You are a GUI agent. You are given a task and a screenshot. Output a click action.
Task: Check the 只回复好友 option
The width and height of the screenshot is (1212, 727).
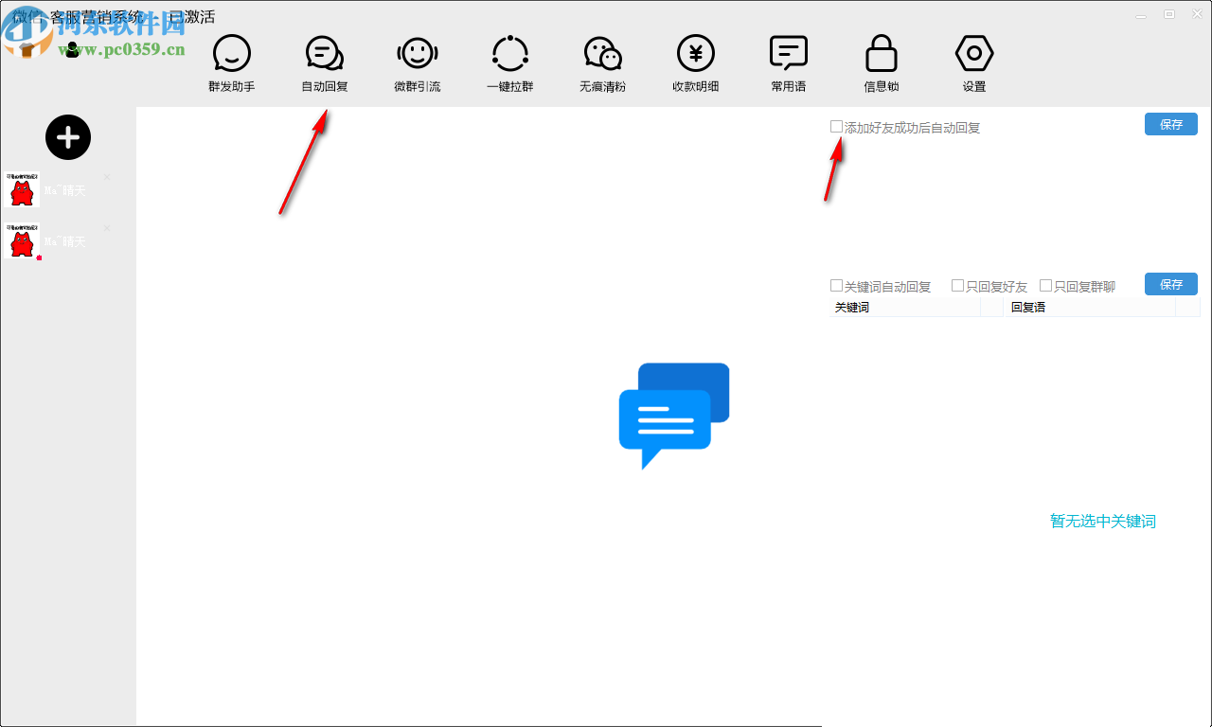957,286
